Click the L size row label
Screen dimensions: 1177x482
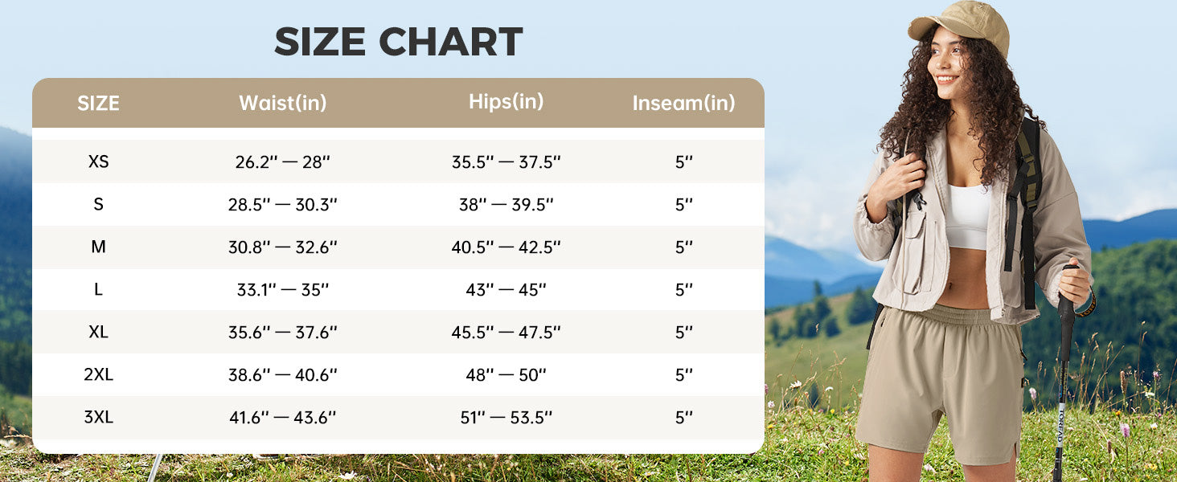[98, 289]
